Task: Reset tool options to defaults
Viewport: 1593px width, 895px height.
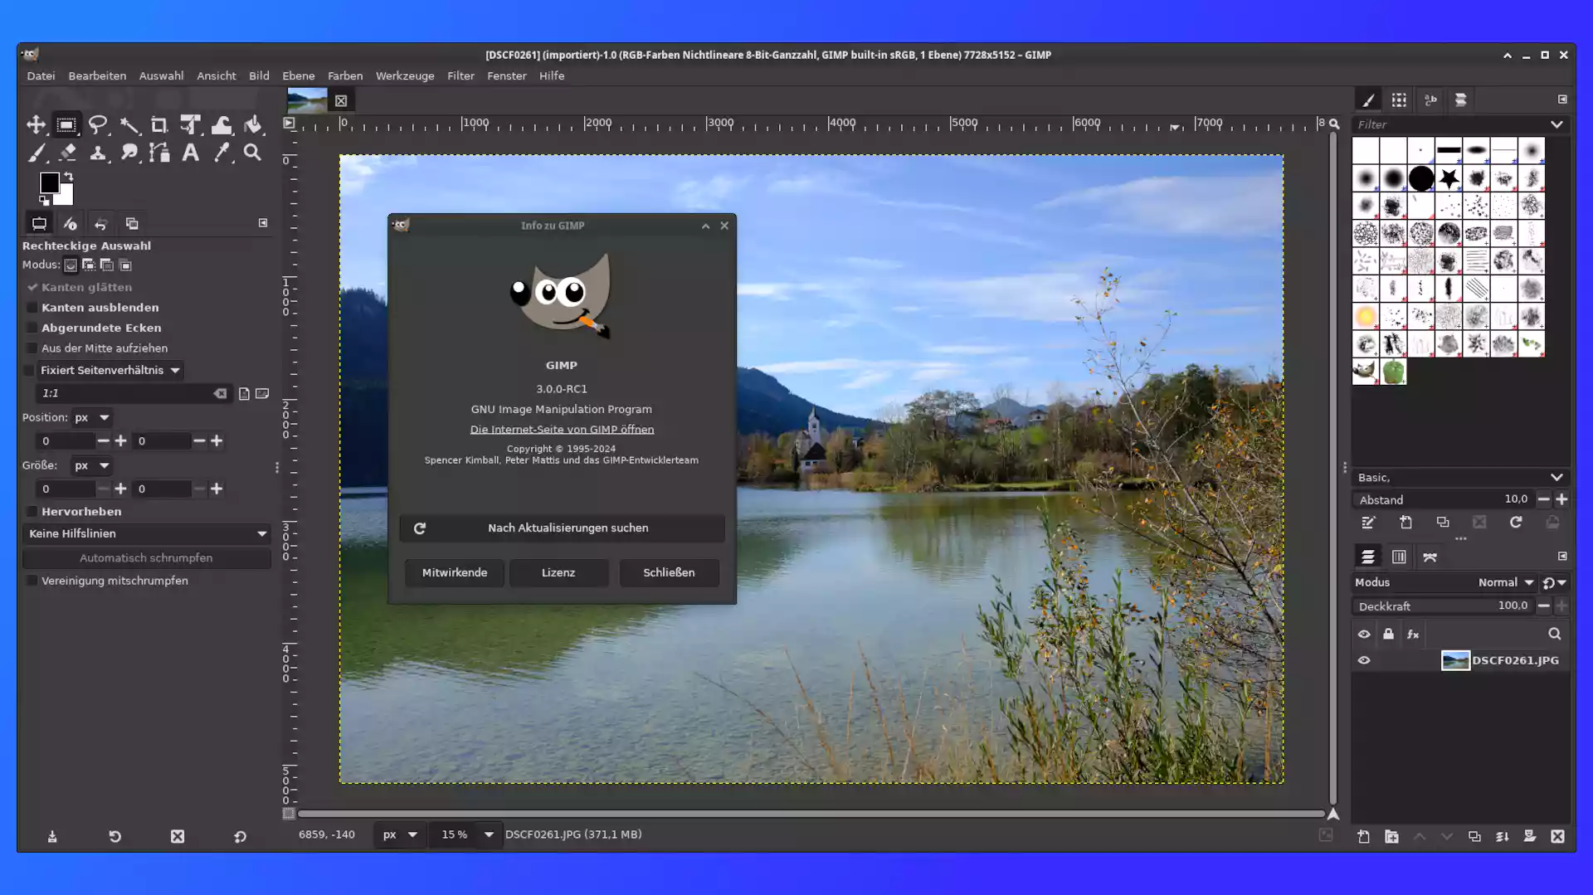Action: click(x=240, y=836)
